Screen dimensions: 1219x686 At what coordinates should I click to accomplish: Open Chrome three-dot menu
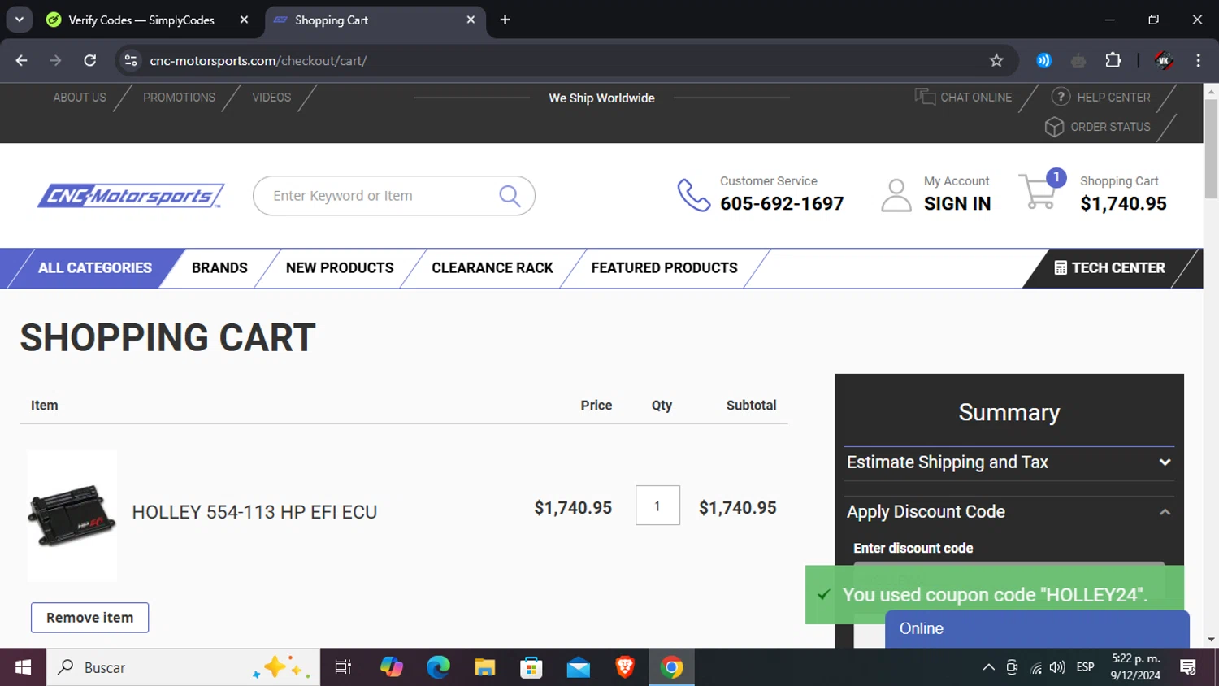[x=1198, y=60]
